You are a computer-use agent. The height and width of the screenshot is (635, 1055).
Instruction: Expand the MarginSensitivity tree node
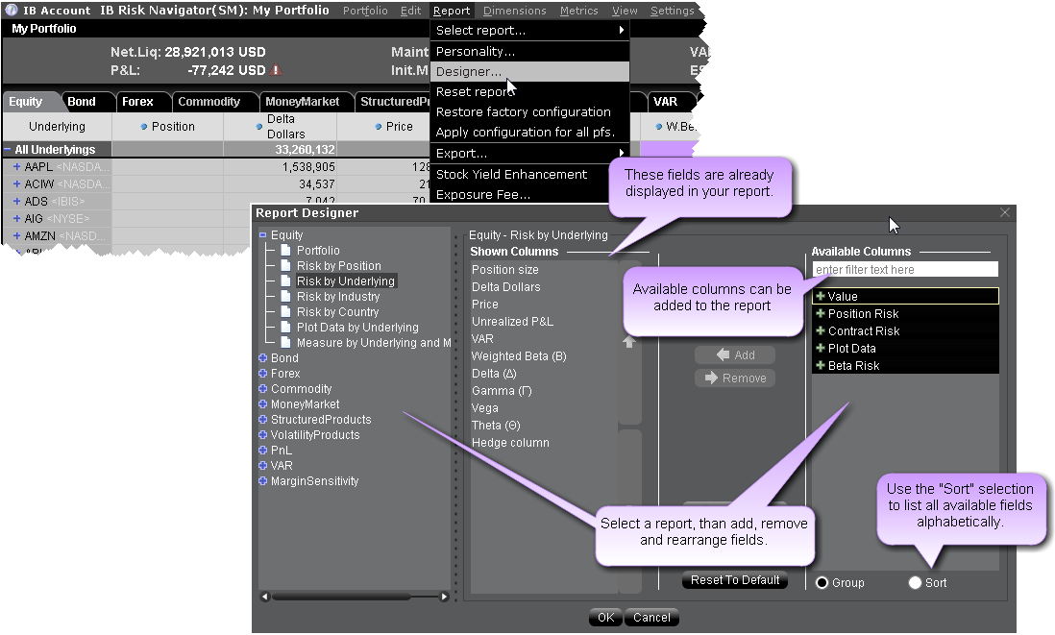(263, 481)
